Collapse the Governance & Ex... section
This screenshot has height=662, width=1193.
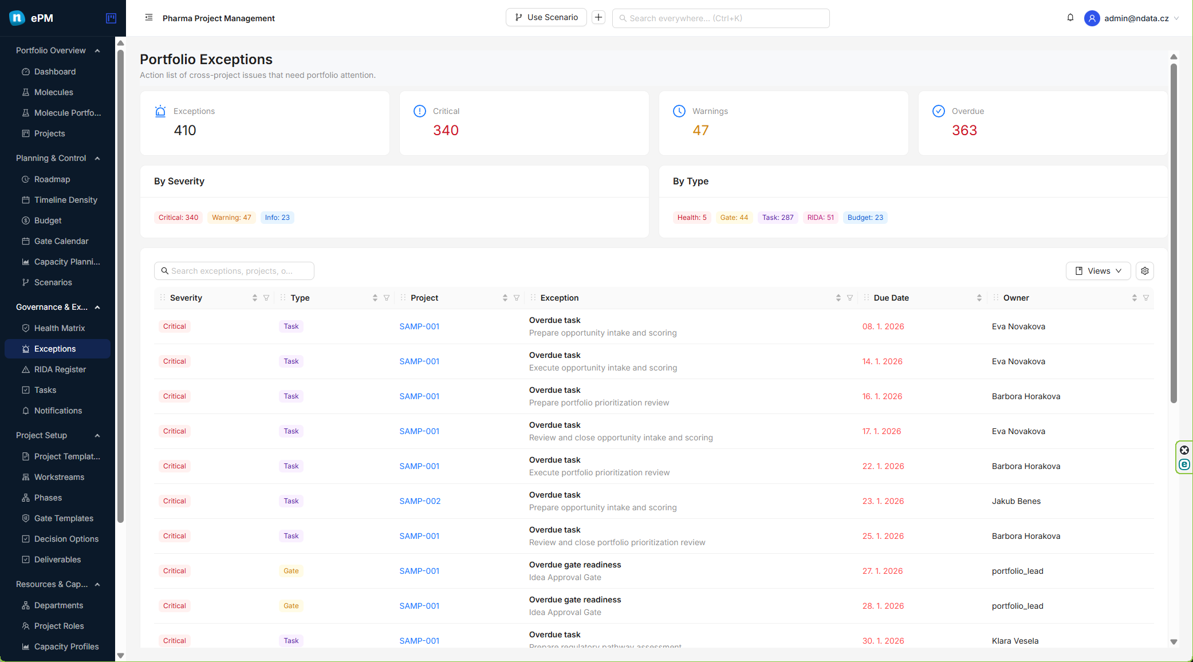(97, 307)
